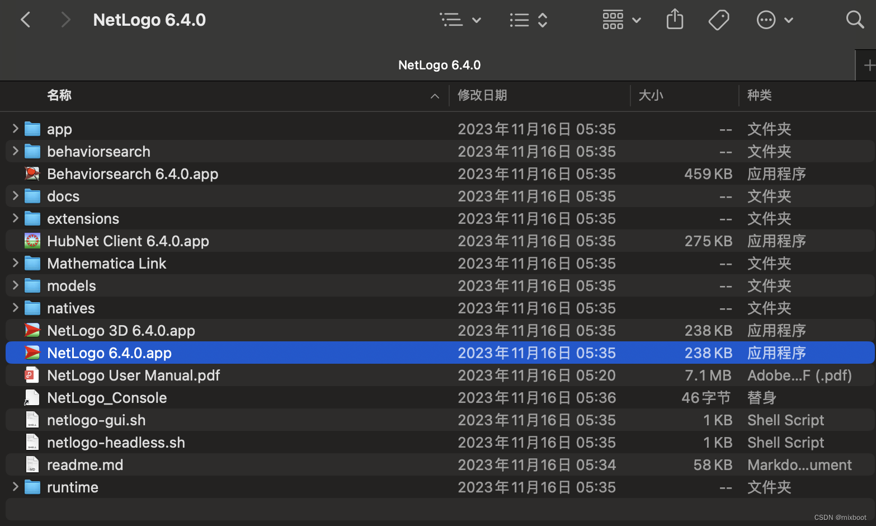
Task: Toggle sort direction caret in name column
Action: (x=435, y=96)
